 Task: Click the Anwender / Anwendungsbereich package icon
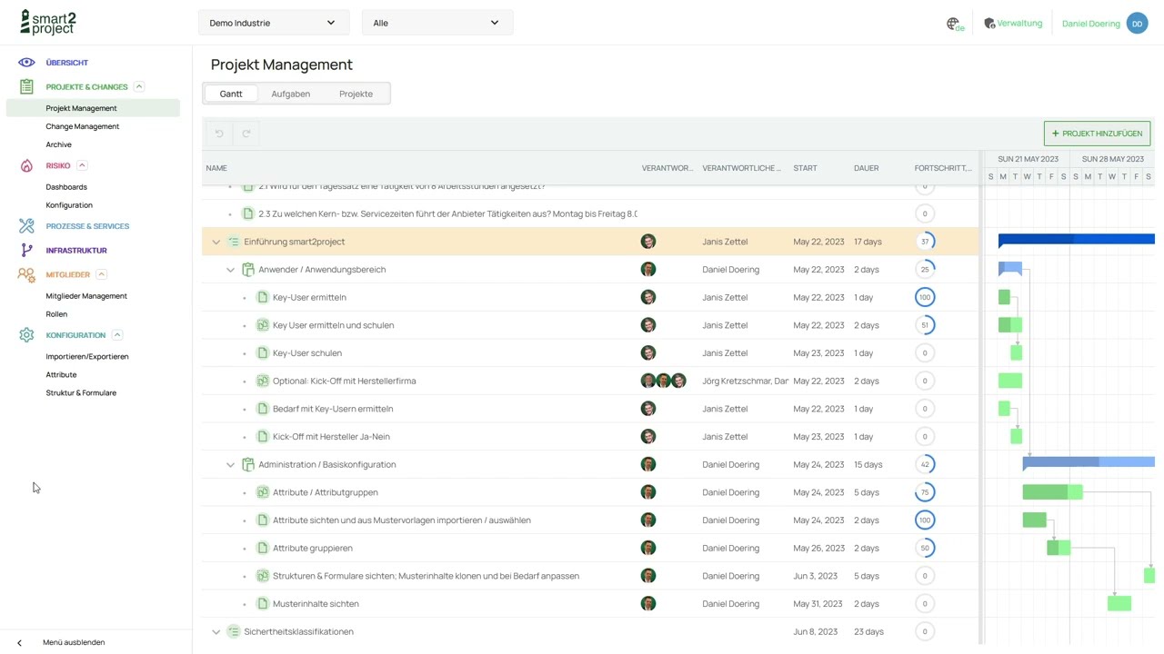(248, 270)
